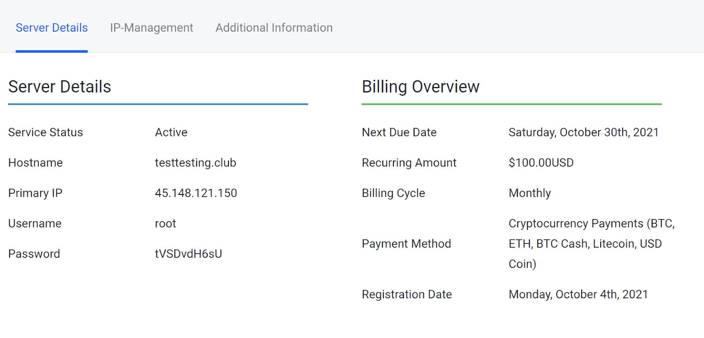Click the $100.00USD recurring amount

541,163
